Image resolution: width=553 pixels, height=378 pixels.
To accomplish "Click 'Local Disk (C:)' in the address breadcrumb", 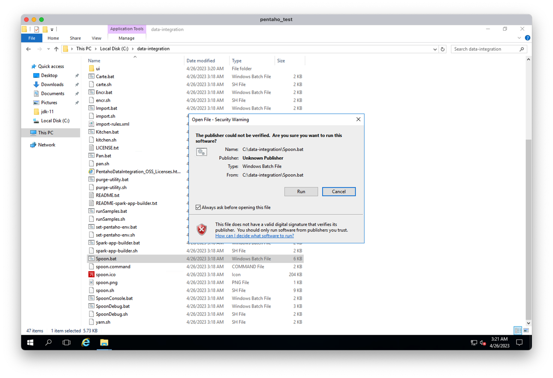I will [x=114, y=49].
